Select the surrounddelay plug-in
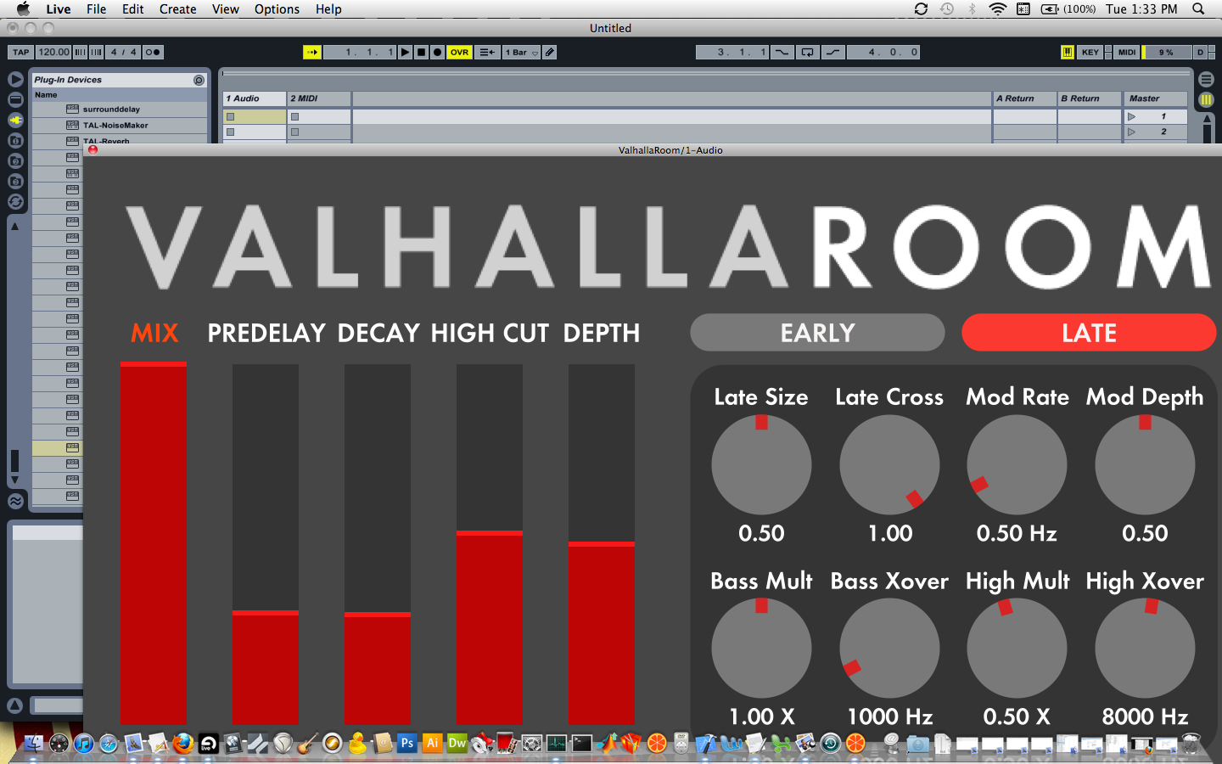The image size is (1222, 764). pos(120,109)
